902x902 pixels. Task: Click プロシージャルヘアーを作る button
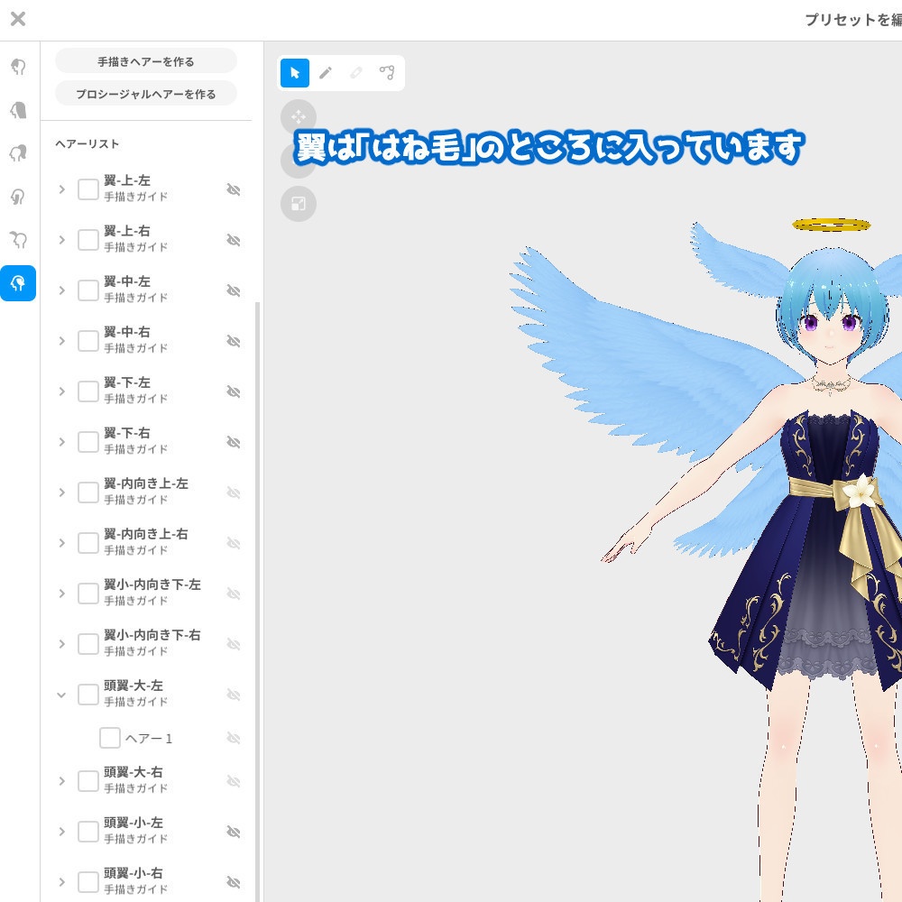(145, 93)
